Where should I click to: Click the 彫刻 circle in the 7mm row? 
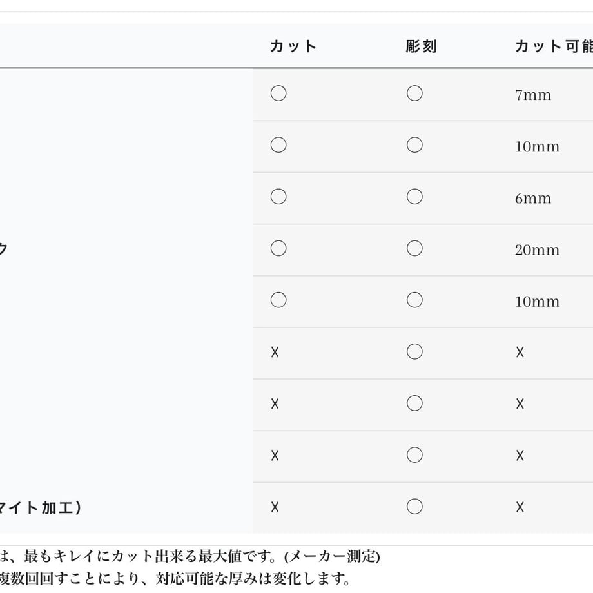click(414, 93)
